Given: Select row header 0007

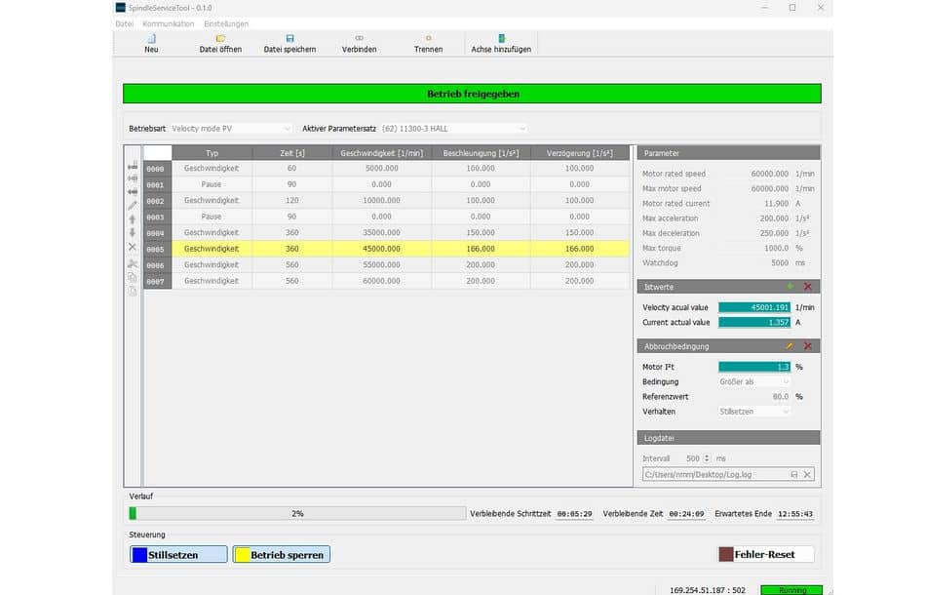Looking at the screenshot, I should pyautogui.click(x=157, y=281).
